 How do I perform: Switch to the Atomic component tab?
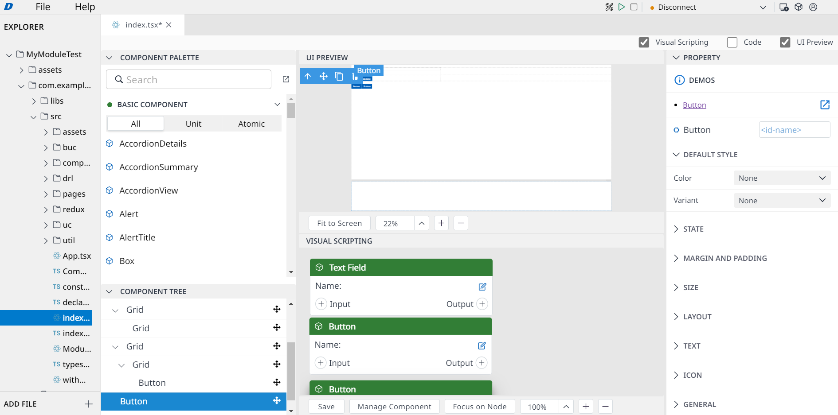[x=251, y=124]
